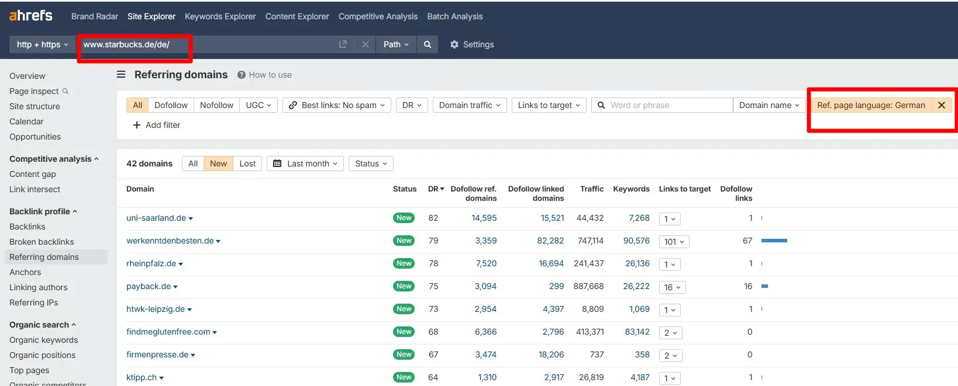Open Link intersect in sidebar
Image resolution: width=958 pixels, height=386 pixels.
[x=35, y=189]
